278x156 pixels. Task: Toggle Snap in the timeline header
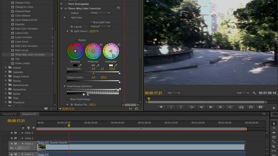(23, 128)
